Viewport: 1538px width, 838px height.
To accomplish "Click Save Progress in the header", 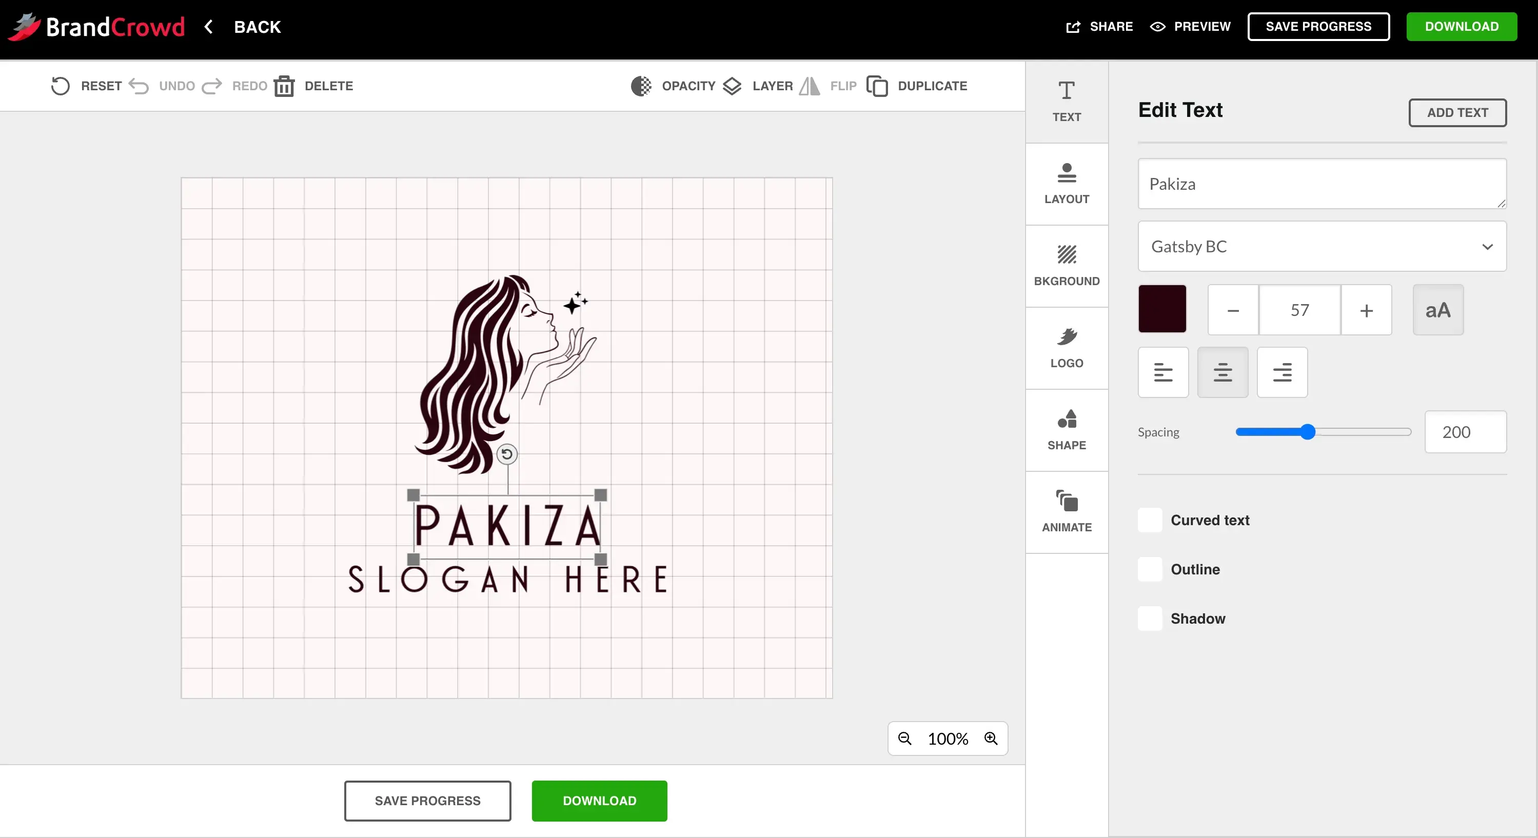I will tap(1318, 27).
